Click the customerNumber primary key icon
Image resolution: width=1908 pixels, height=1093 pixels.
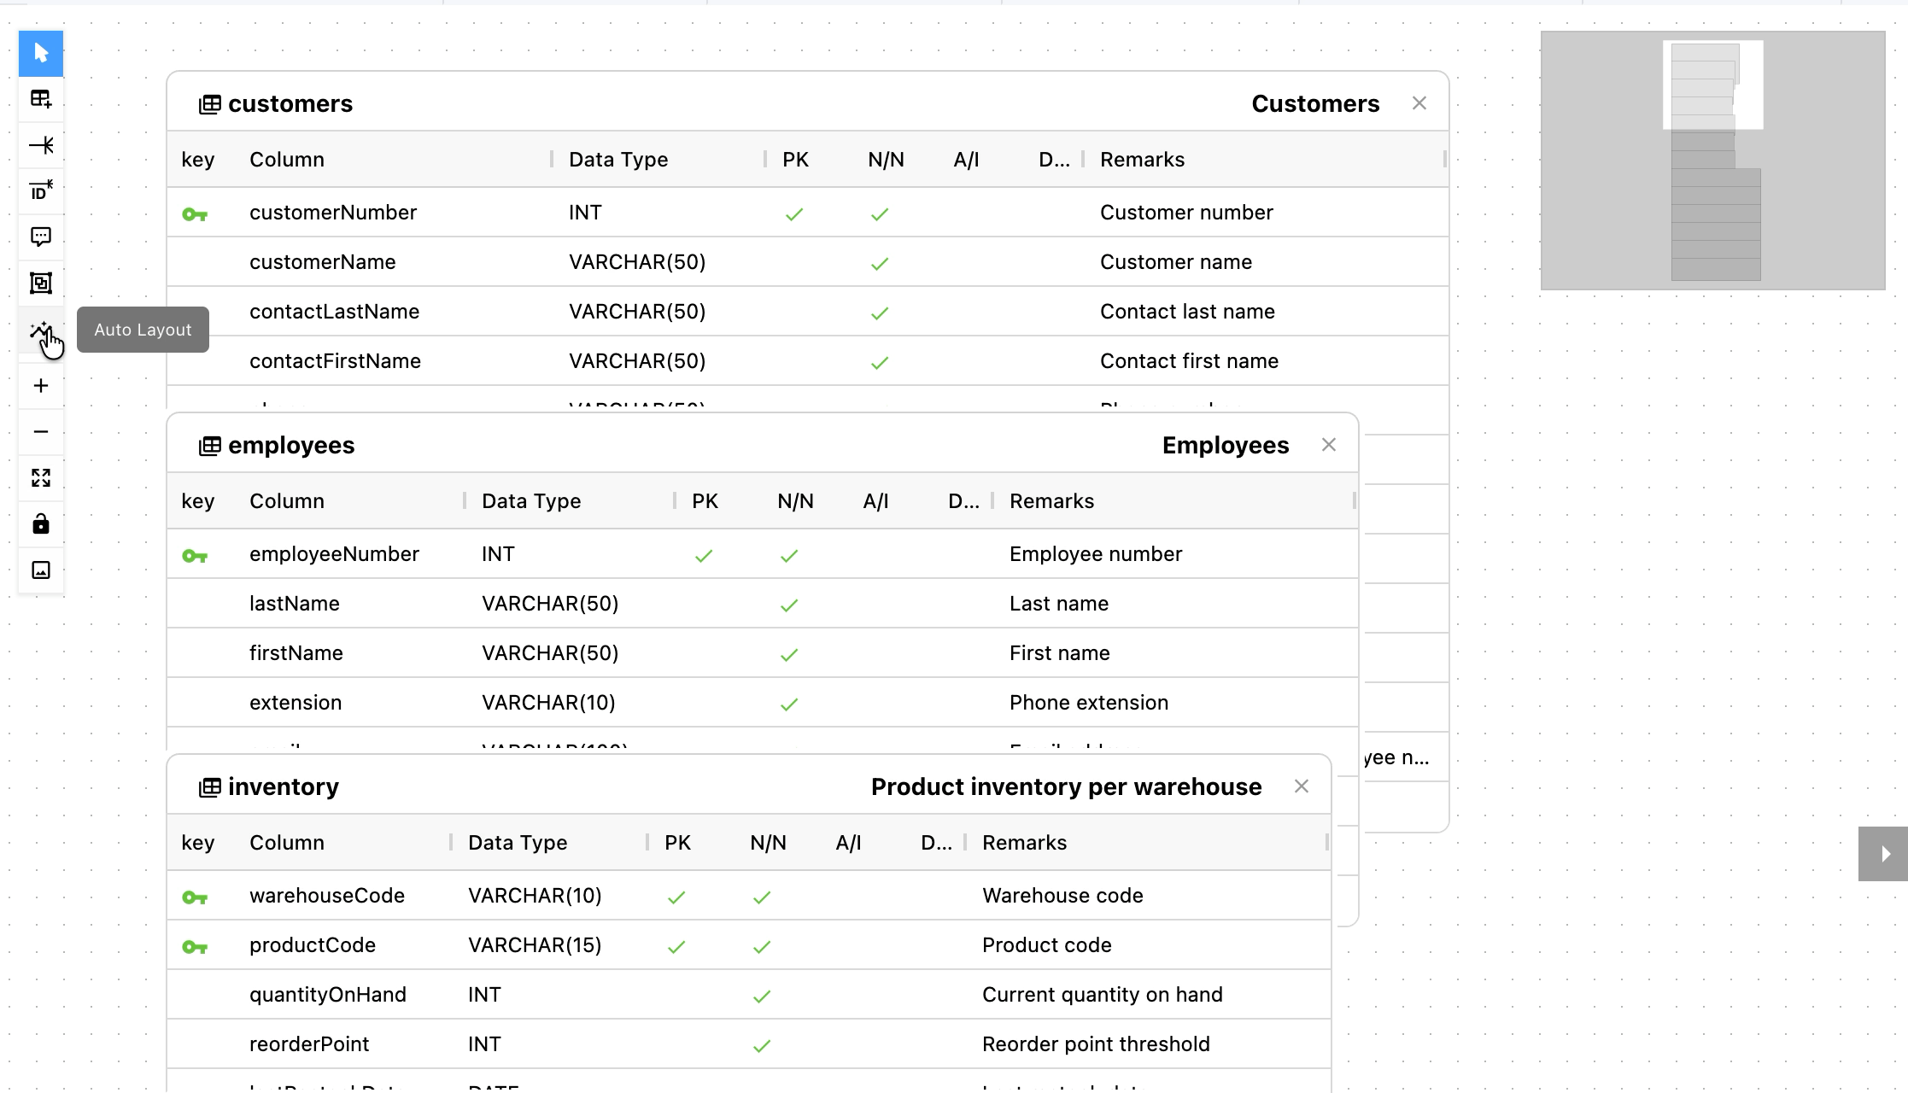tap(195, 214)
